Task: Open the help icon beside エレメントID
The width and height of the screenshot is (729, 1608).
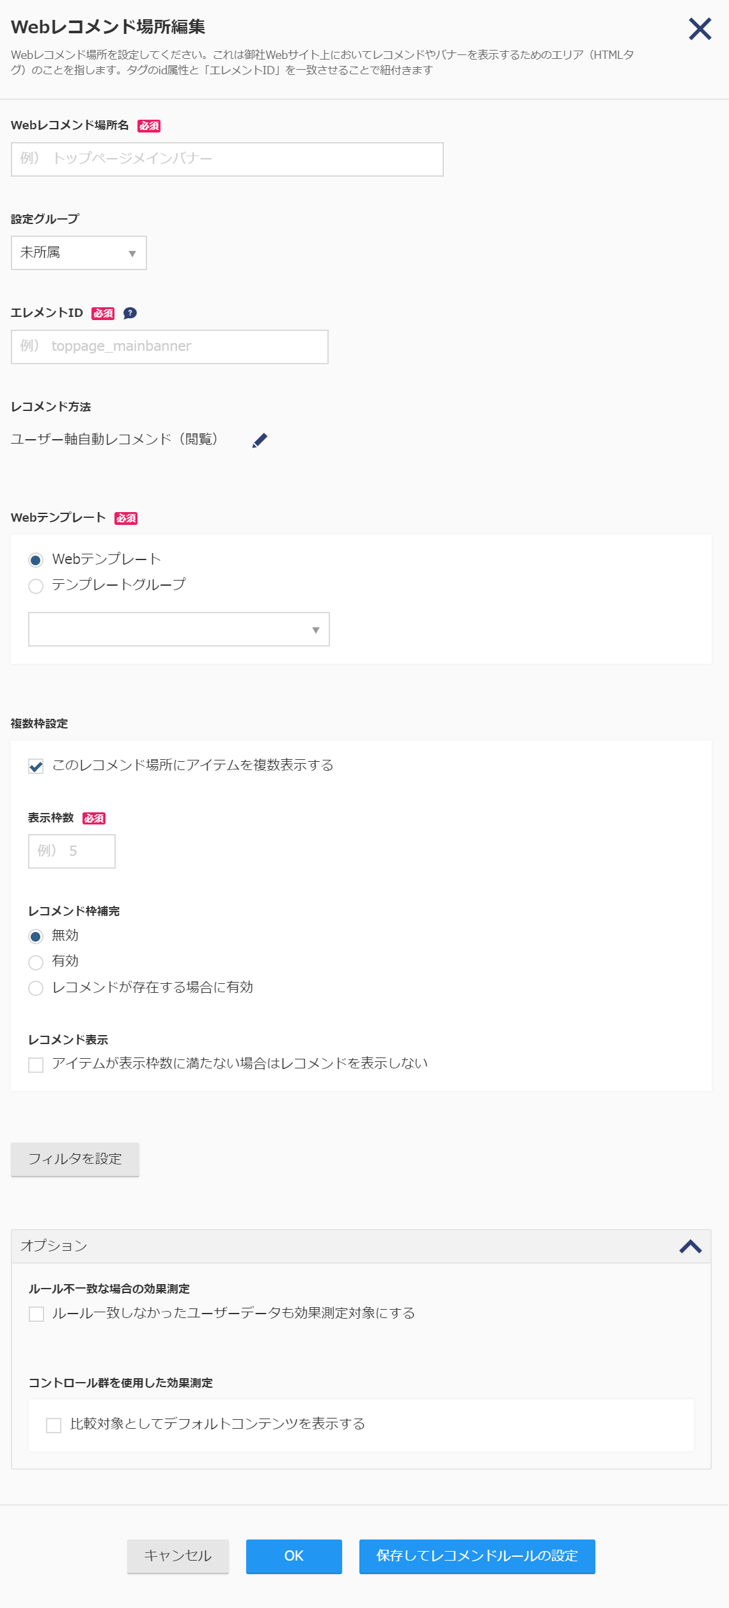Action: click(x=130, y=313)
